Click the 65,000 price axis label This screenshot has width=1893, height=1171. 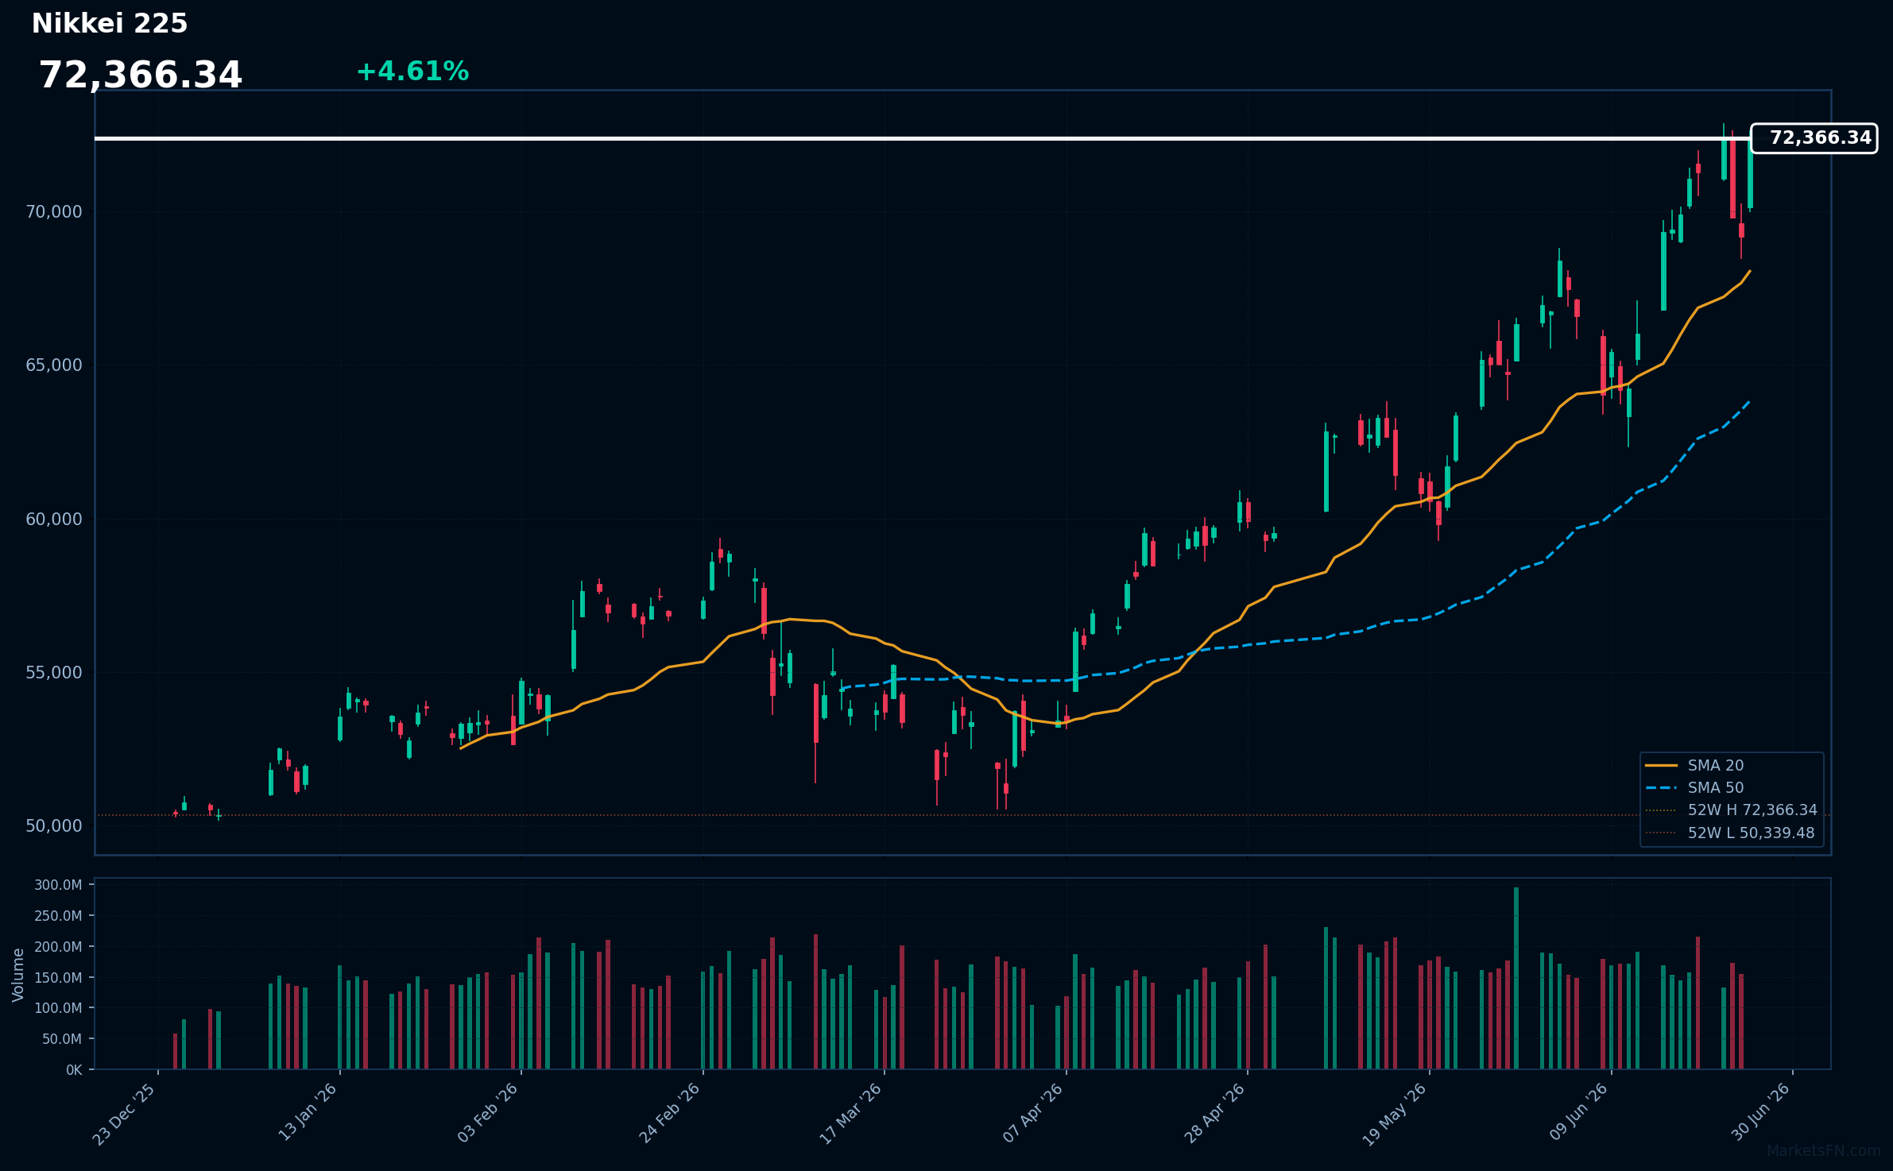coord(54,365)
